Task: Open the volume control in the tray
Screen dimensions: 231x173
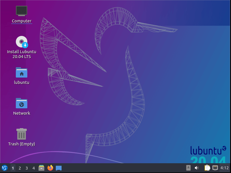Action: click(x=197, y=168)
